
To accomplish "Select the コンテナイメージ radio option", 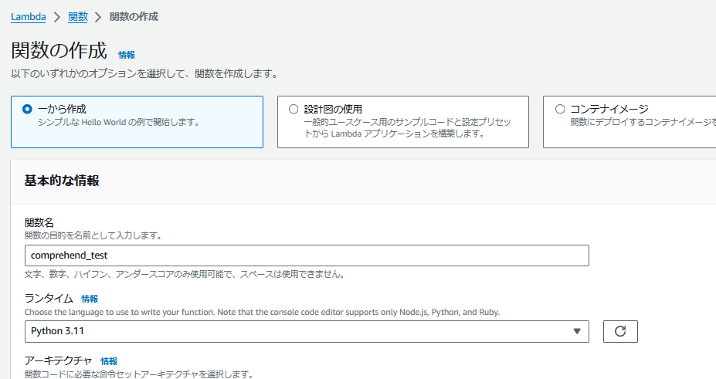I will 560,110.
